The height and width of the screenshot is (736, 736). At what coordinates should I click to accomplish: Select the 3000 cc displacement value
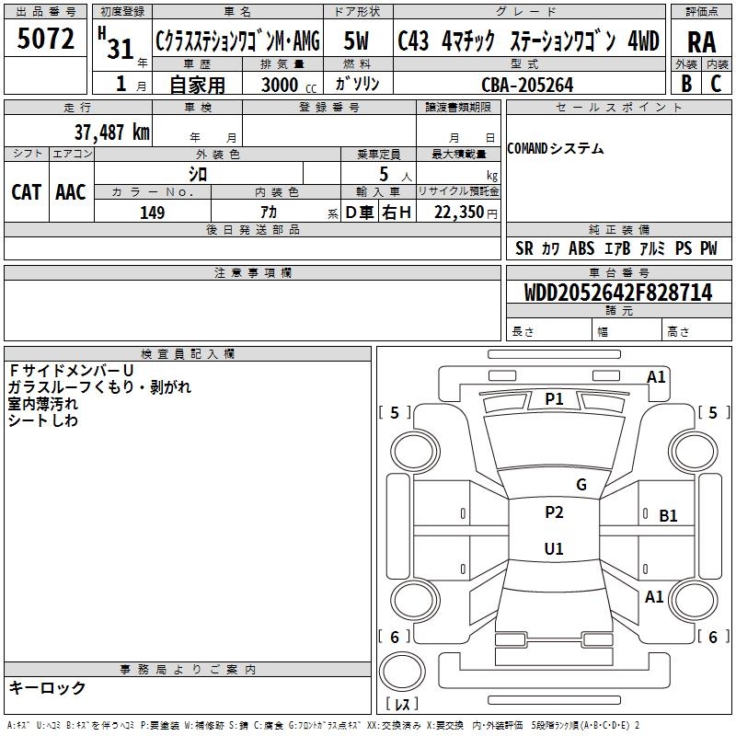coord(285,85)
